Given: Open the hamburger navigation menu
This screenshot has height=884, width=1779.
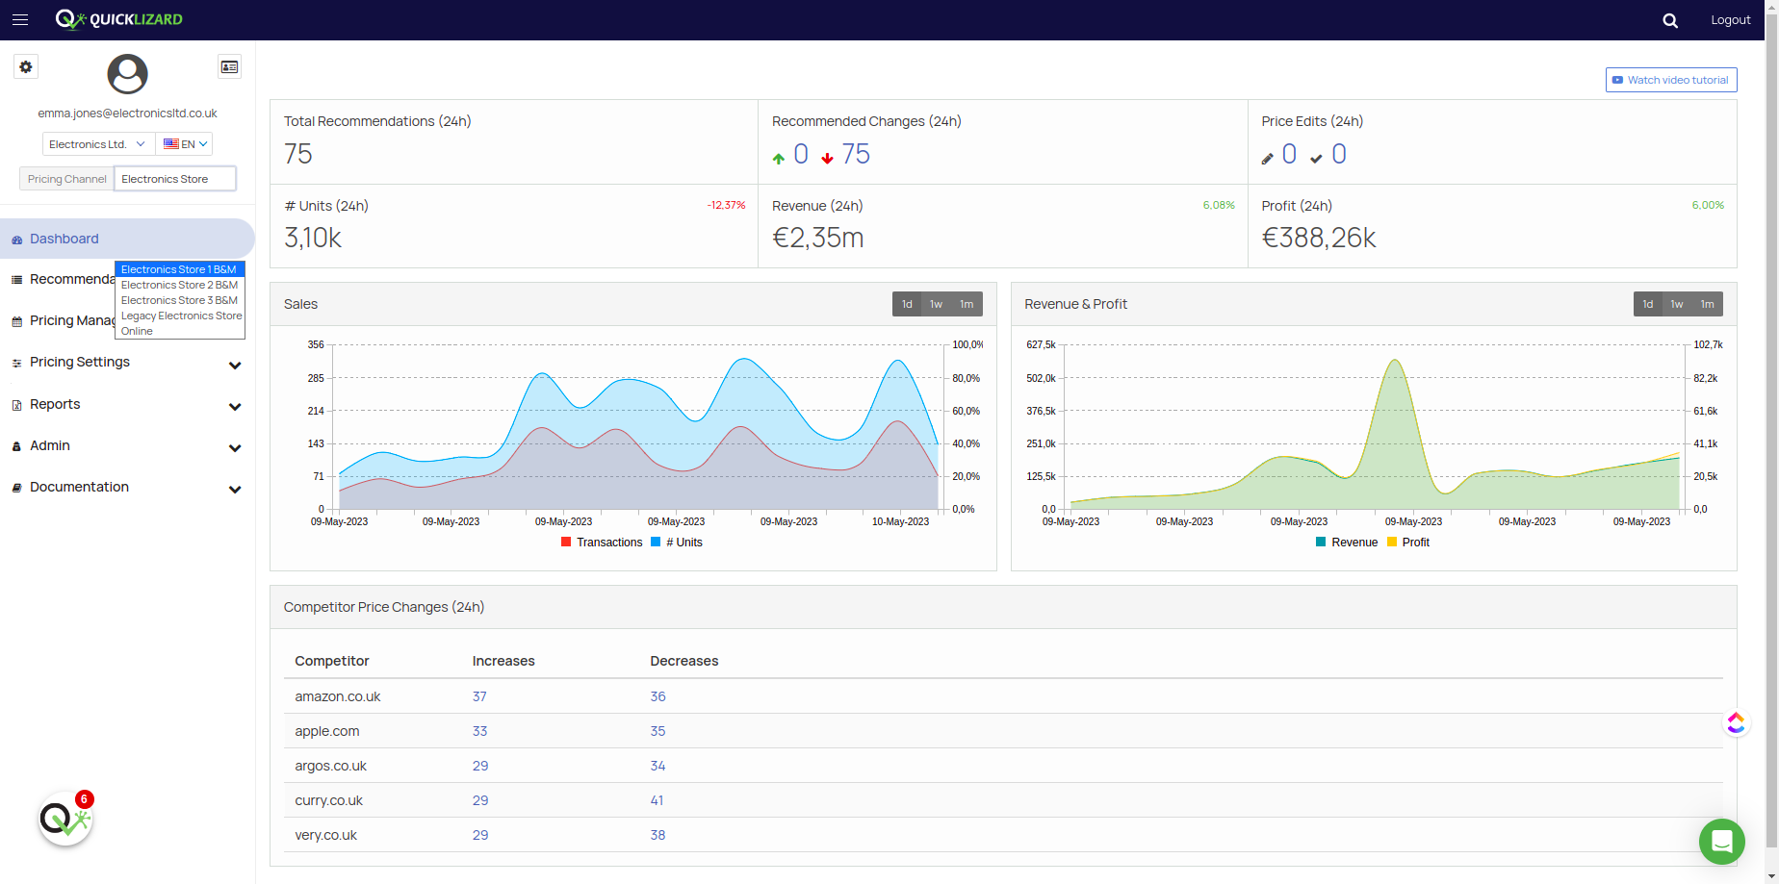Looking at the screenshot, I should coord(20,19).
